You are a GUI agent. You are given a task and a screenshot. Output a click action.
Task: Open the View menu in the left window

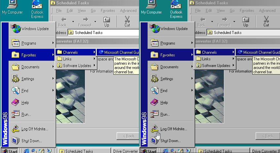[x=82, y=11]
